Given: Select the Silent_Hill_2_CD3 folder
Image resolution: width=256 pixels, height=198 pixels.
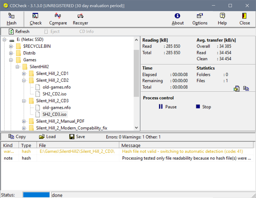Looking at the screenshot, I should [x=52, y=101].
